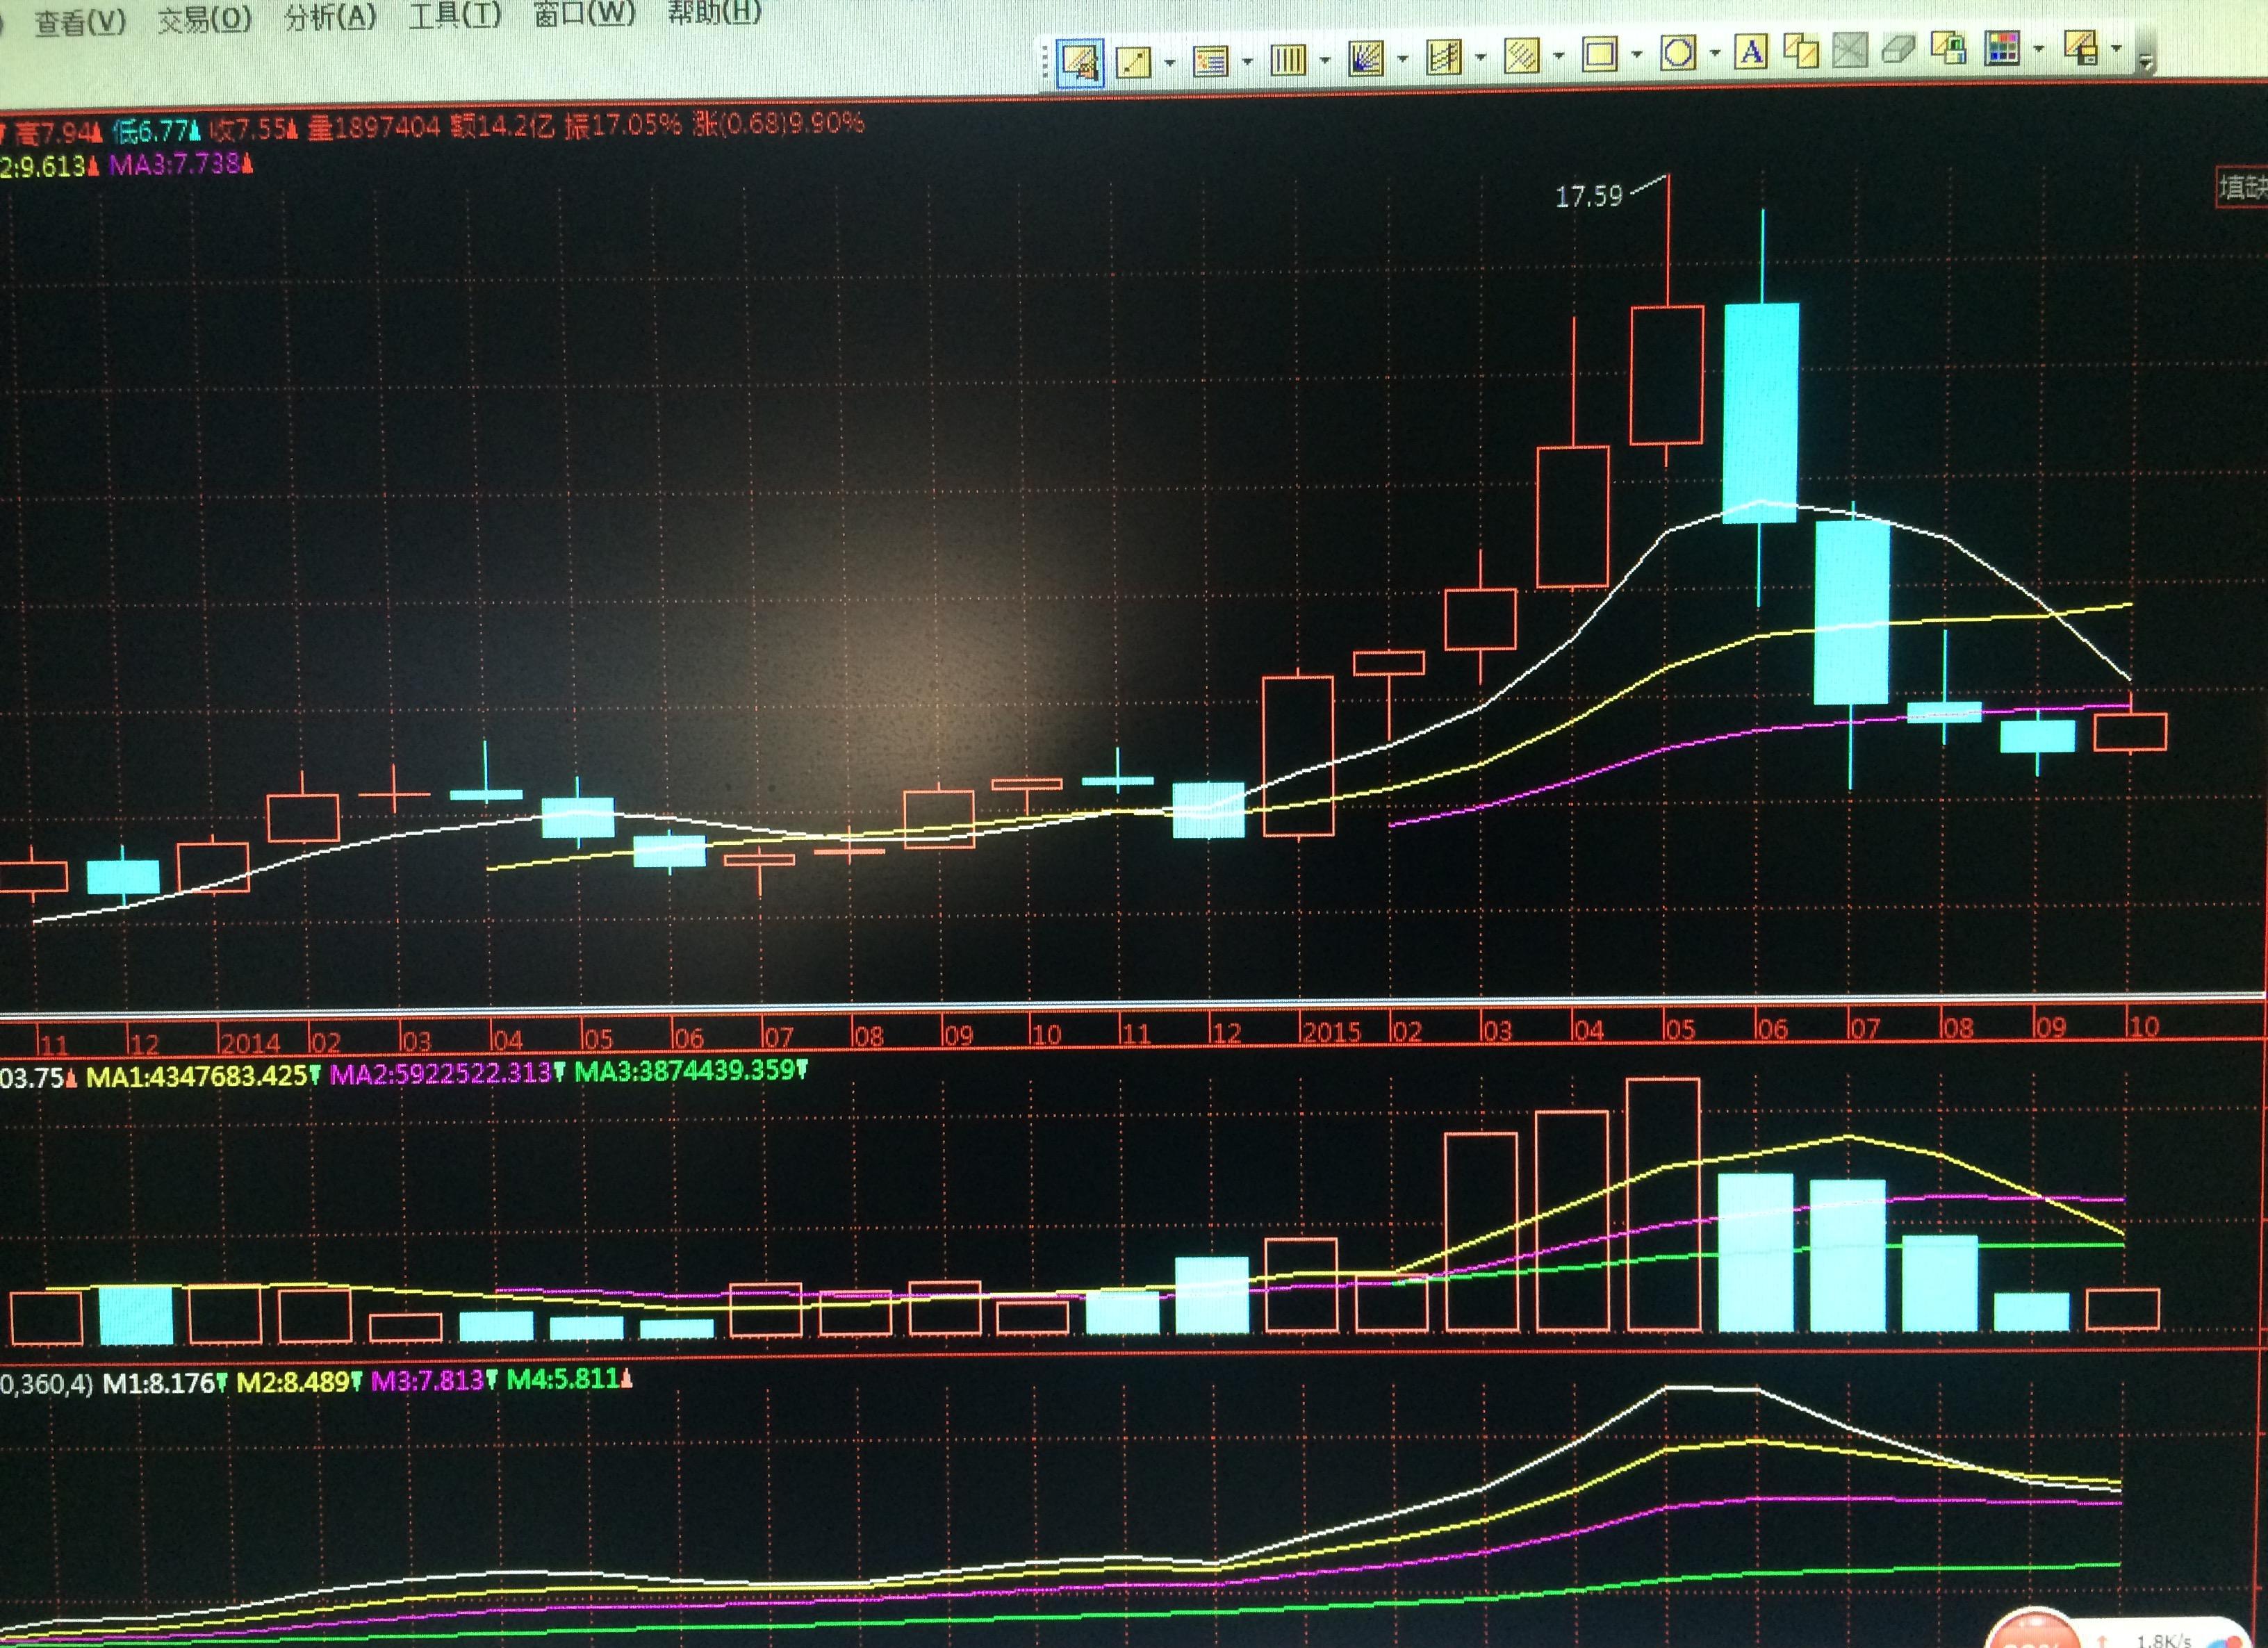Click the 额14.2亿 turnover text
Viewport: 2268px width, 1648px height.
click(x=502, y=125)
